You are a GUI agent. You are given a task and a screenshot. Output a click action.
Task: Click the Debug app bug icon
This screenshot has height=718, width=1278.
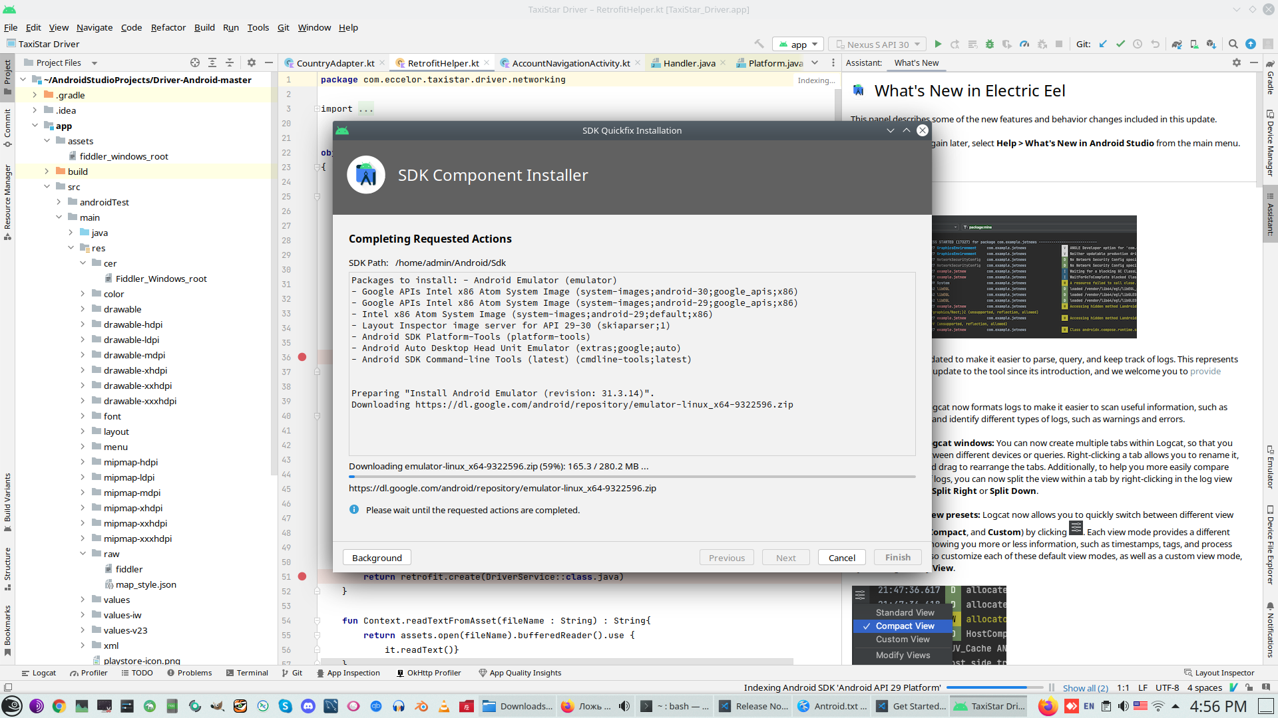point(990,44)
